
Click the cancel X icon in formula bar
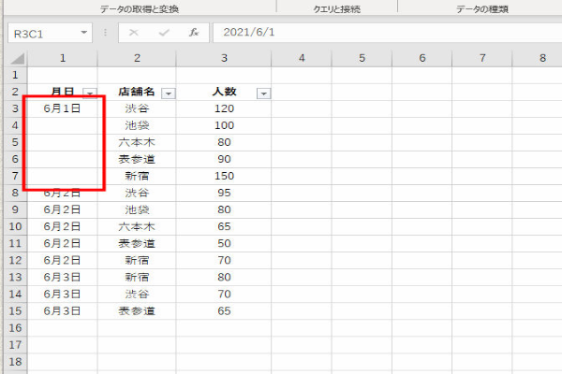coord(134,32)
